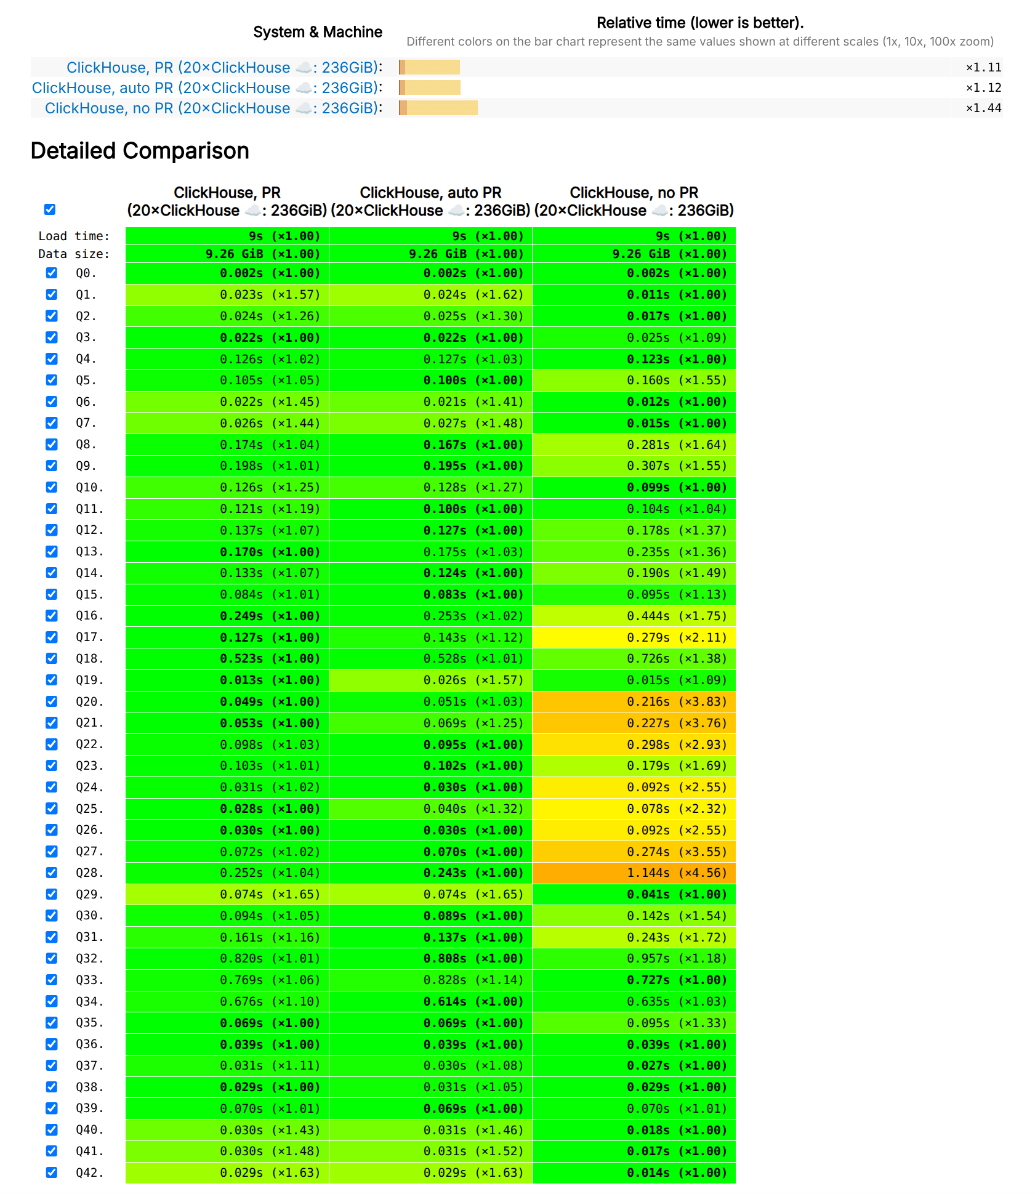Screen dimensions: 1035x1194
Task: Click the Q1 label in the query list
Action: tap(86, 294)
